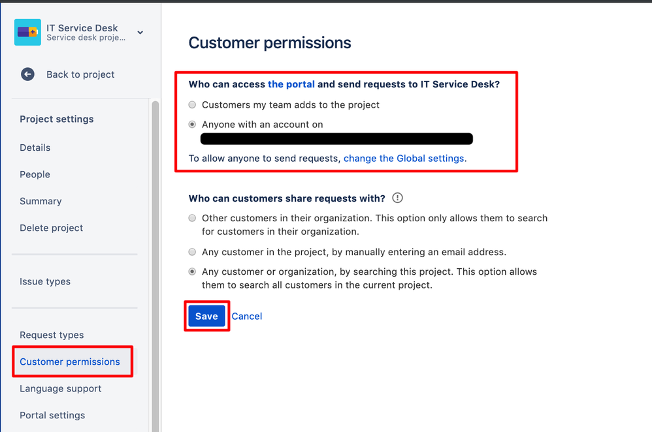Follow 'the portal' link
Image resolution: width=652 pixels, height=432 pixels.
click(291, 84)
